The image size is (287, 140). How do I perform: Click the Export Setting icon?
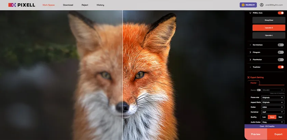(x=248, y=77)
